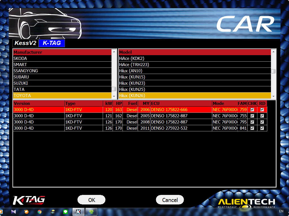Click the FAM column header
Image resolution: width=289 pixels, height=216 pixels.
242,103
